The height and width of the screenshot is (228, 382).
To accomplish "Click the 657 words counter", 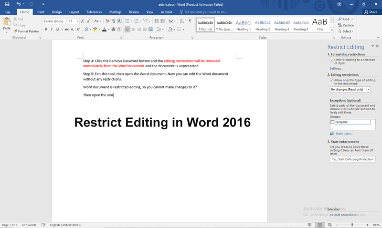I will 29,225.
